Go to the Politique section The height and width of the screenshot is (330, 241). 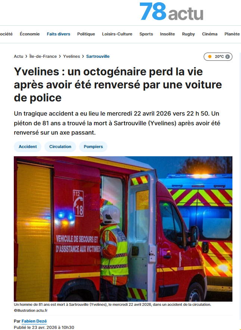86,34
